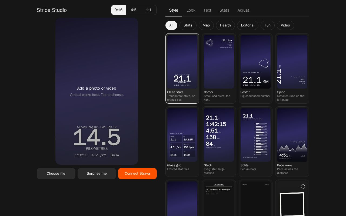Choose the Spine style card
The height and width of the screenshot is (216, 346).
pyautogui.click(x=292, y=68)
